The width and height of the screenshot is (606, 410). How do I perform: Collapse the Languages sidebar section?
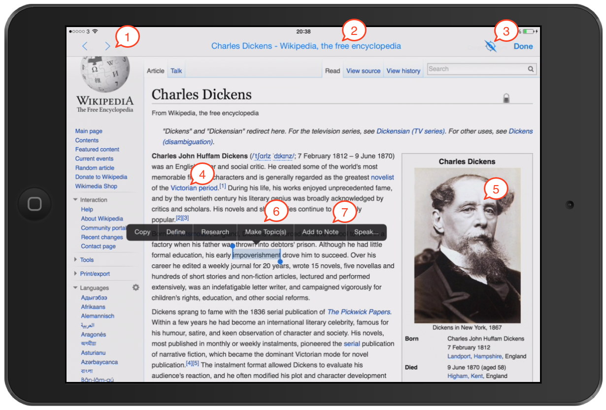pyautogui.click(x=75, y=288)
